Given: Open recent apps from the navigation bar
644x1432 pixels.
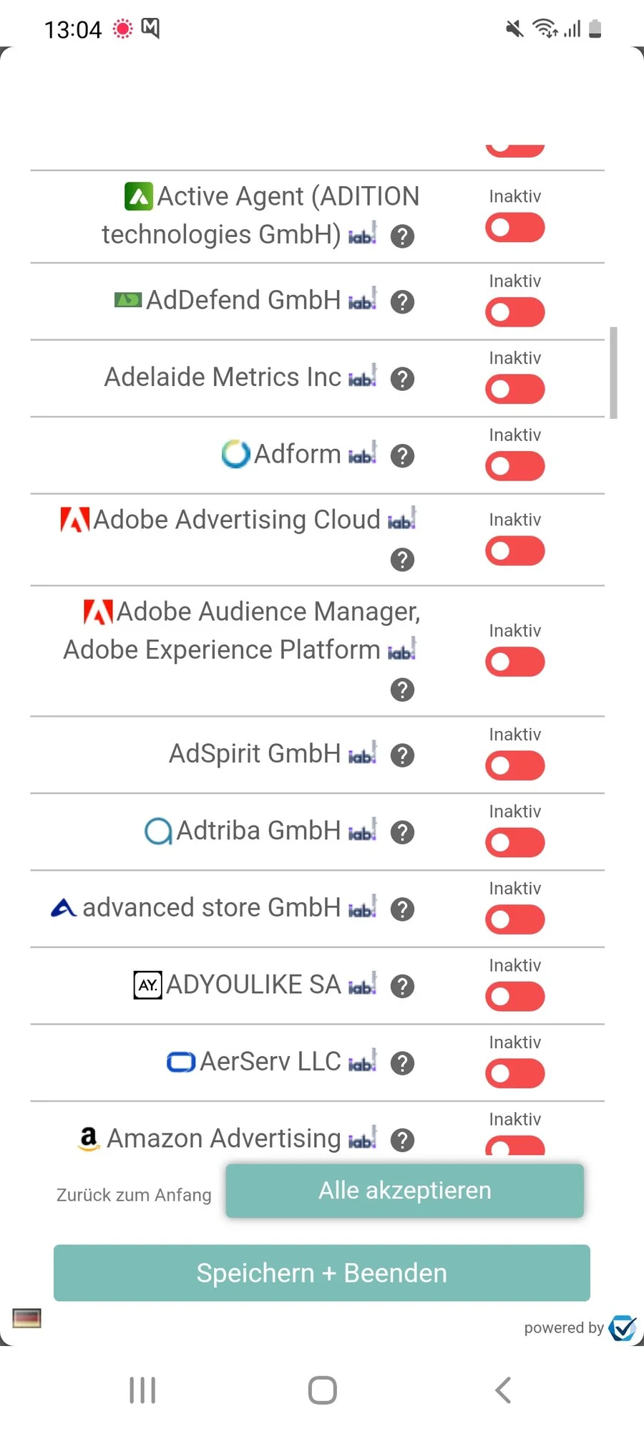Looking at the screenshot, I should point(142,1390).
